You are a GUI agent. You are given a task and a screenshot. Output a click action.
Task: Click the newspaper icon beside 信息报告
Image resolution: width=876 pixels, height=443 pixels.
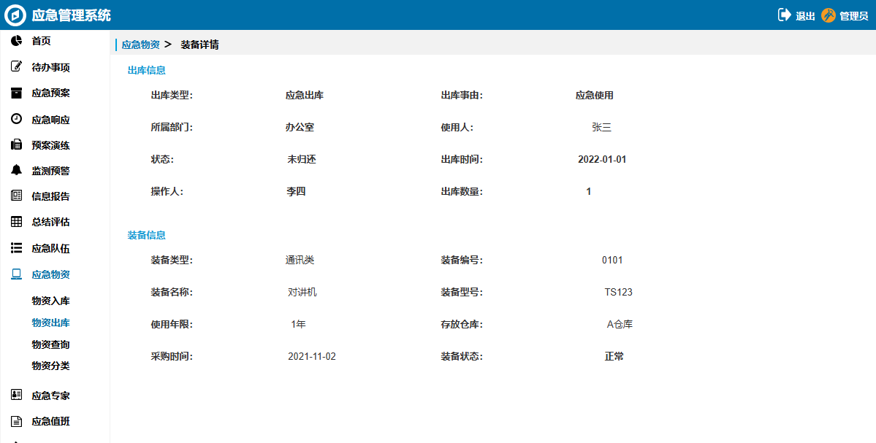16,196
